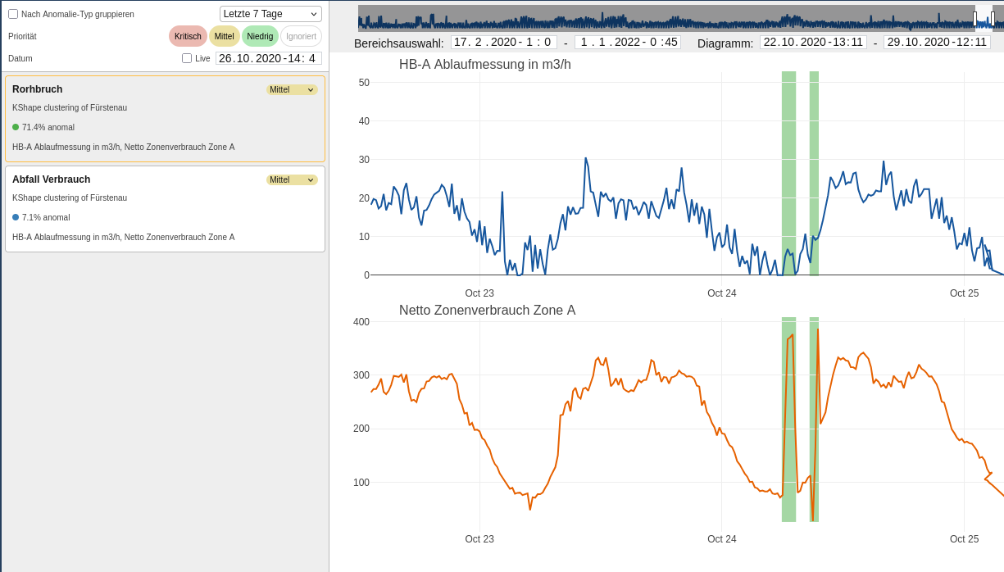Select the Abfall Verbrauch anomaly card

165,209
